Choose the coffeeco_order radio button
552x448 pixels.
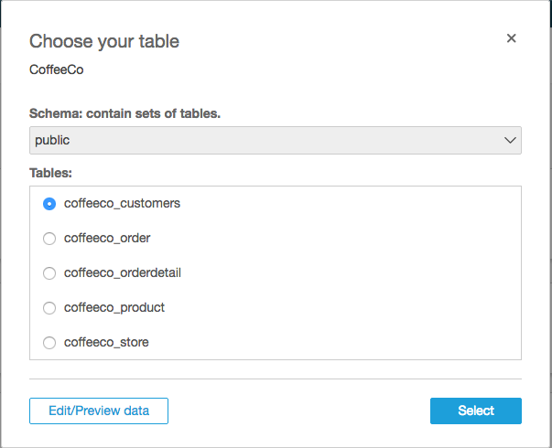tap(49, 239)
